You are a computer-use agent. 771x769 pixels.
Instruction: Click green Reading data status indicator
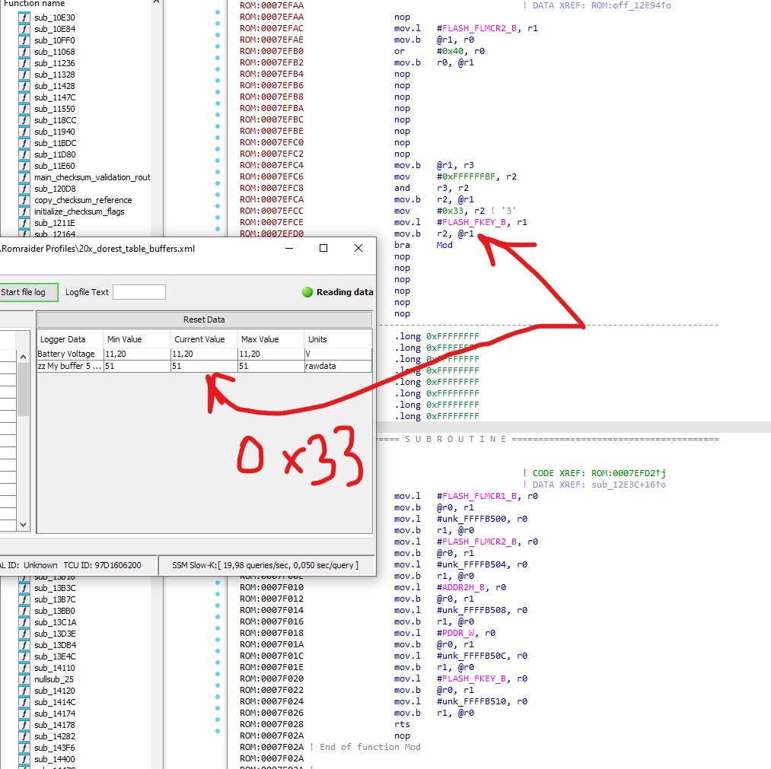pos(307,292)
